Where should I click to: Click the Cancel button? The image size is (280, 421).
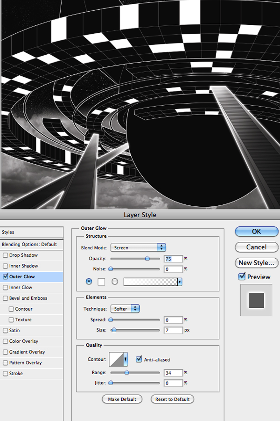tap(256, 247)
